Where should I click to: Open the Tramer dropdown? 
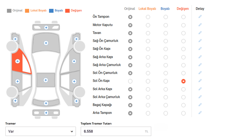(40, 131)
